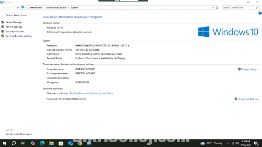
Task: Open System and Security breadcrumb
Action: click(x=56, y=8)
